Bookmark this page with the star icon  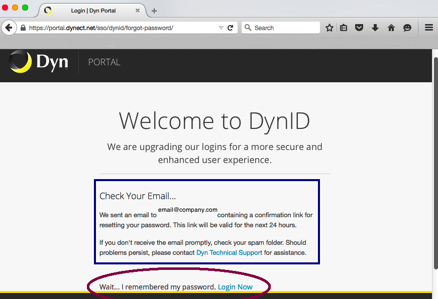click(330, 28)
